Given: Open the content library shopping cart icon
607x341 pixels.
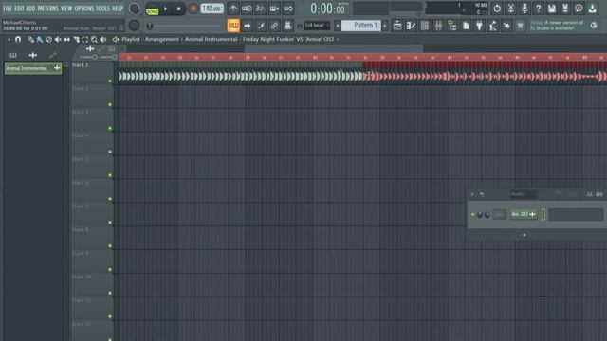Looking at the screenshot, I should [x=520, y=26].
